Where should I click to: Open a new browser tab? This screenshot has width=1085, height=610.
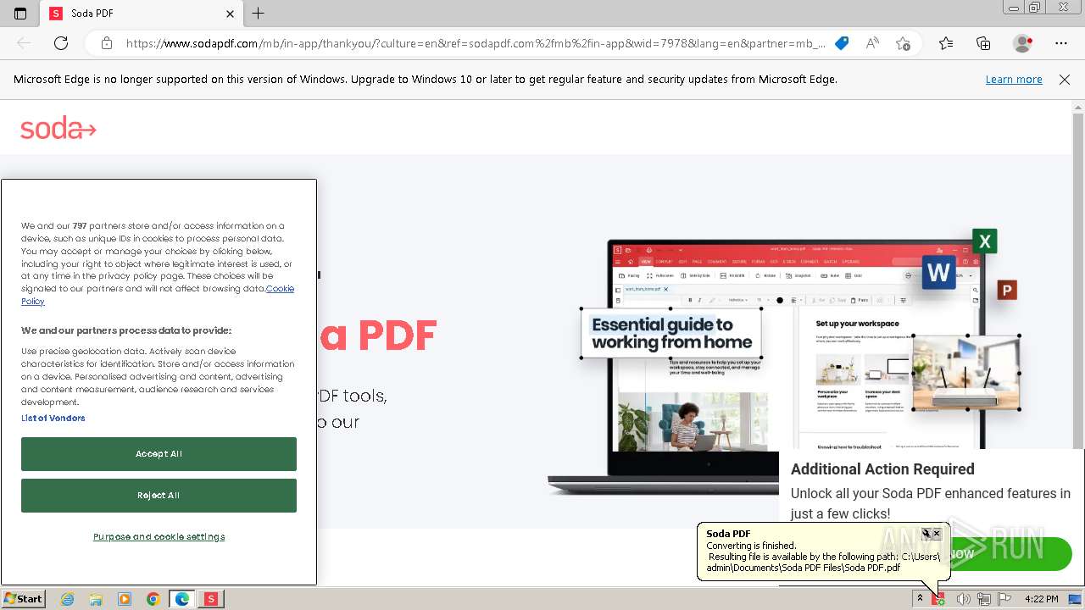[x=259, y=14]
